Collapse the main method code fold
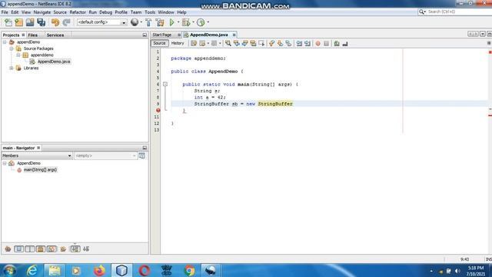Screen dimensions: 492x277 tap(165, 84)
